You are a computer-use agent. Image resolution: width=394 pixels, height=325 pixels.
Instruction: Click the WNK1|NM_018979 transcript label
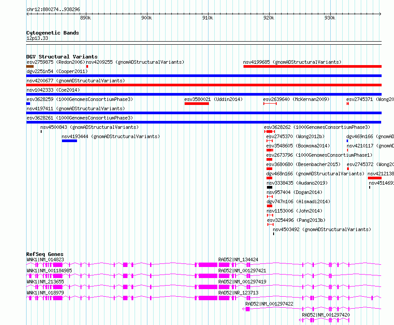click(45, 293)
